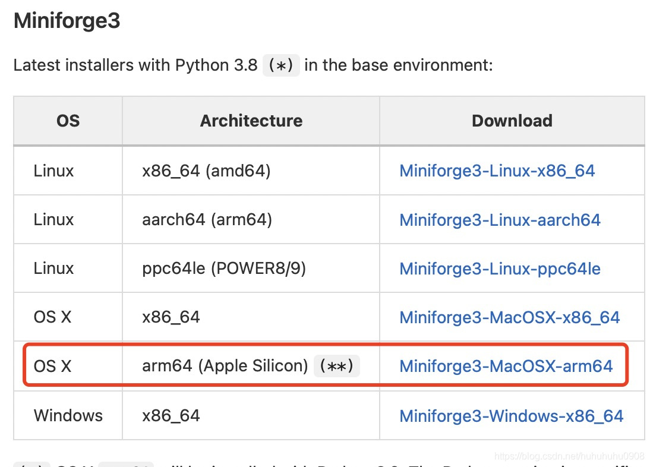Click the x86_64 cell in the Windows row
This screenshot has height=467, width=650.
click(171, 415)
